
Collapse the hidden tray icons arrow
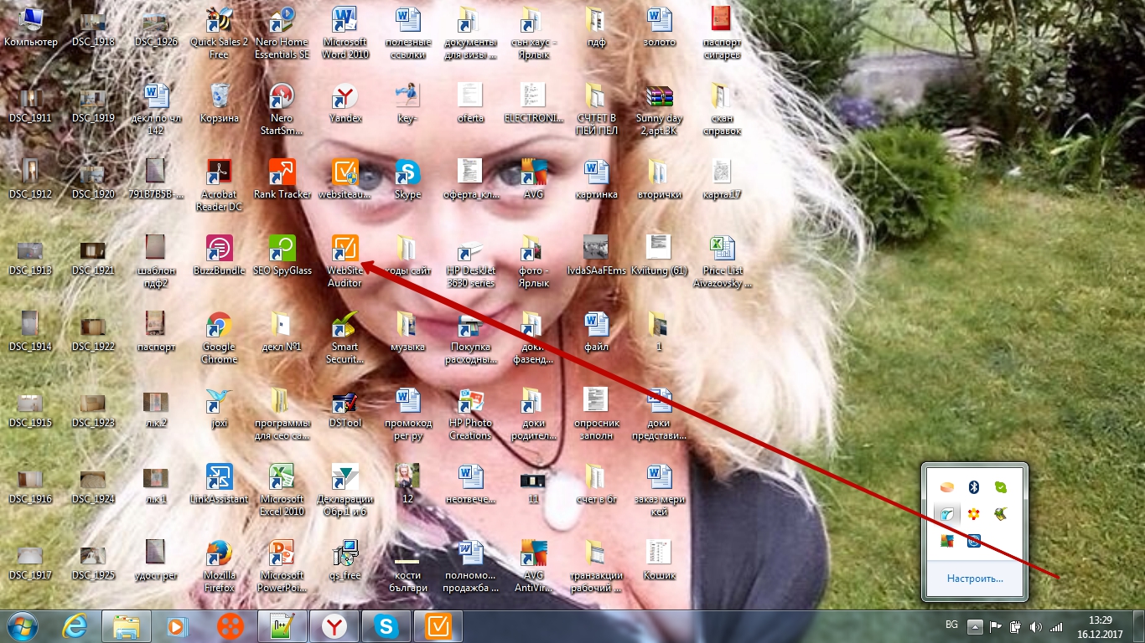point(974,626)
